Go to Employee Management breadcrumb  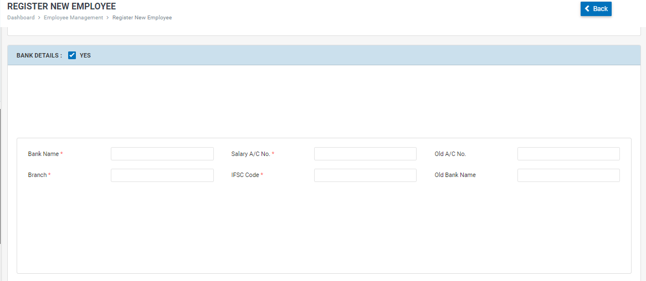[x=74, y=18]
